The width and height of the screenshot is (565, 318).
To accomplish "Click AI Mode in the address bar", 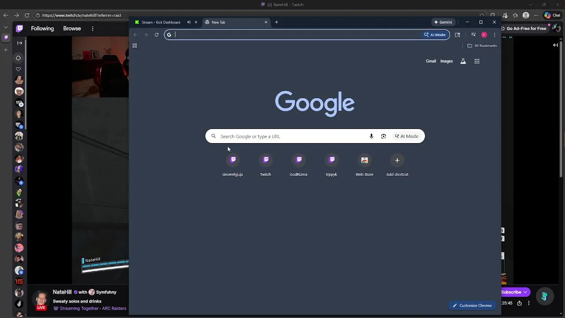I will 435,34.
